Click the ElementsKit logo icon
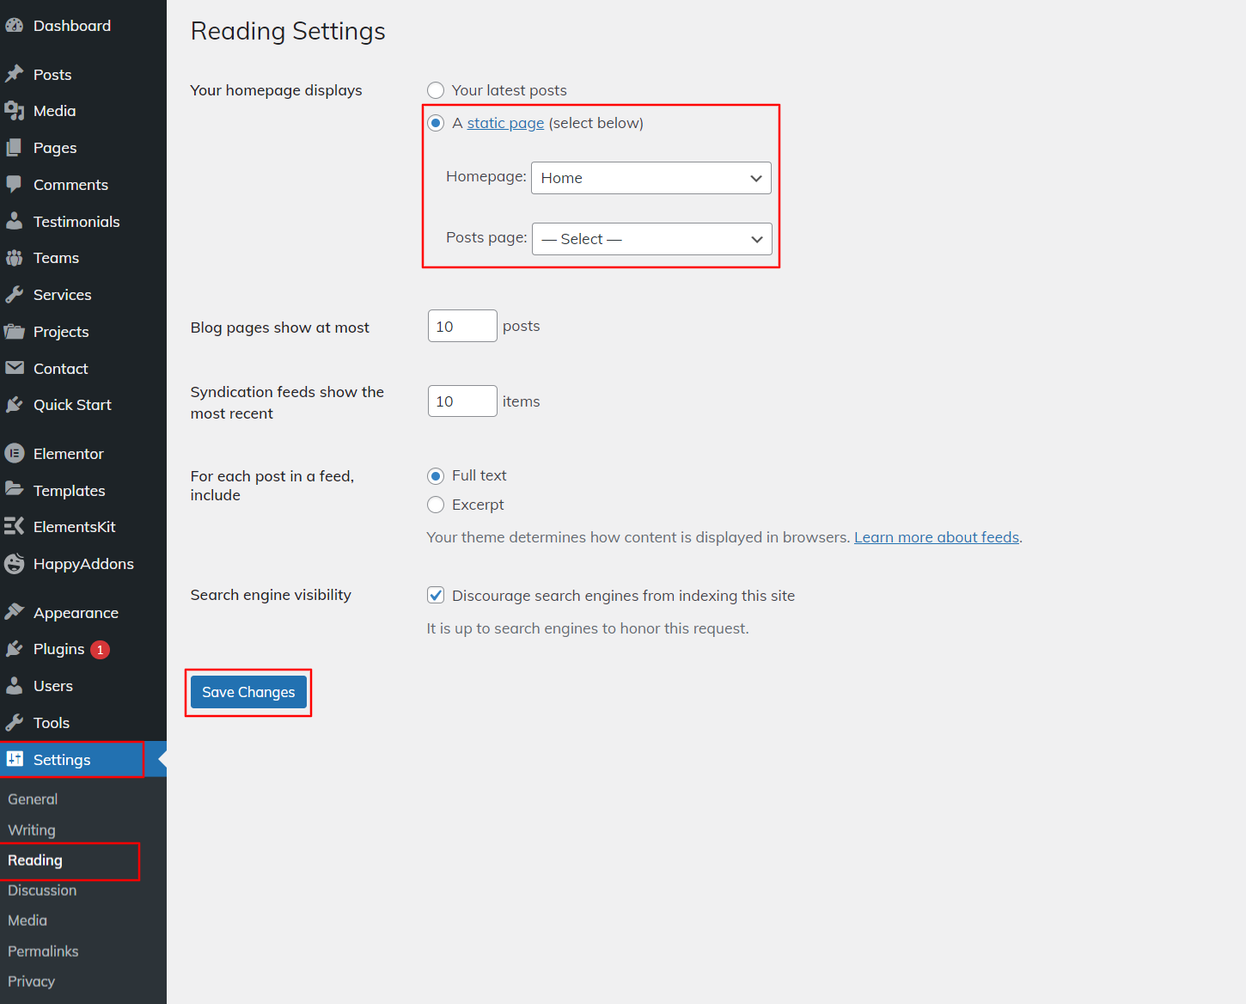This screenshot has height=1004, width=1246. click(15, 527)
